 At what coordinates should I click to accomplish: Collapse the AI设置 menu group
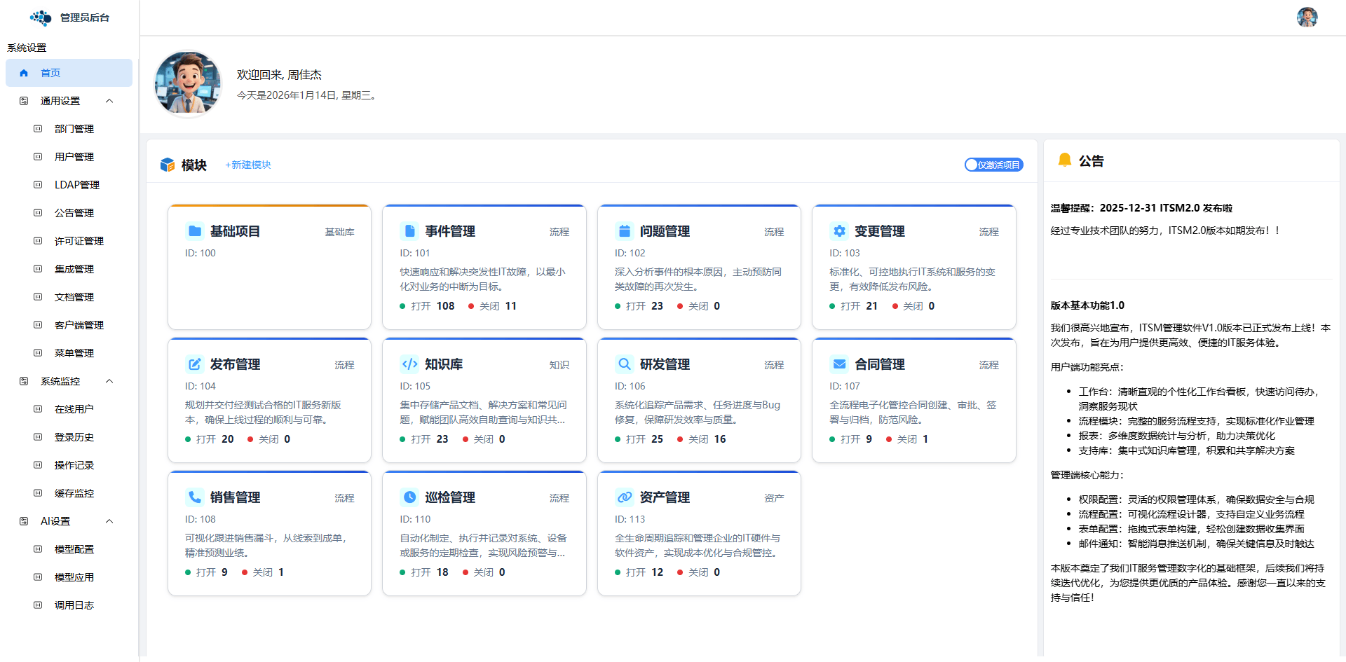[109, 521]
